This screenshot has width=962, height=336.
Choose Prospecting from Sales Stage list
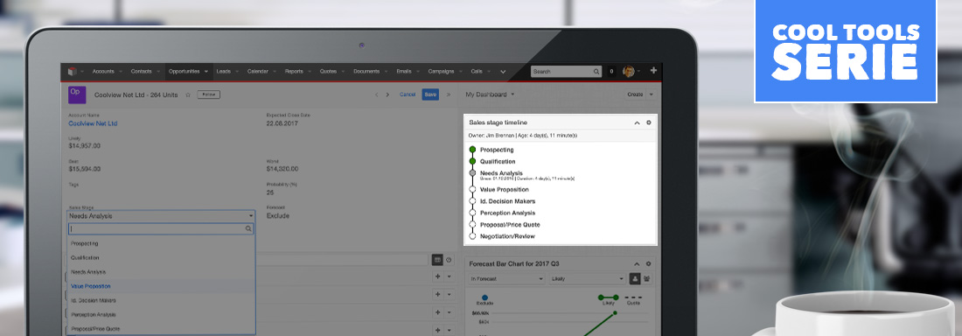[162, 244]
